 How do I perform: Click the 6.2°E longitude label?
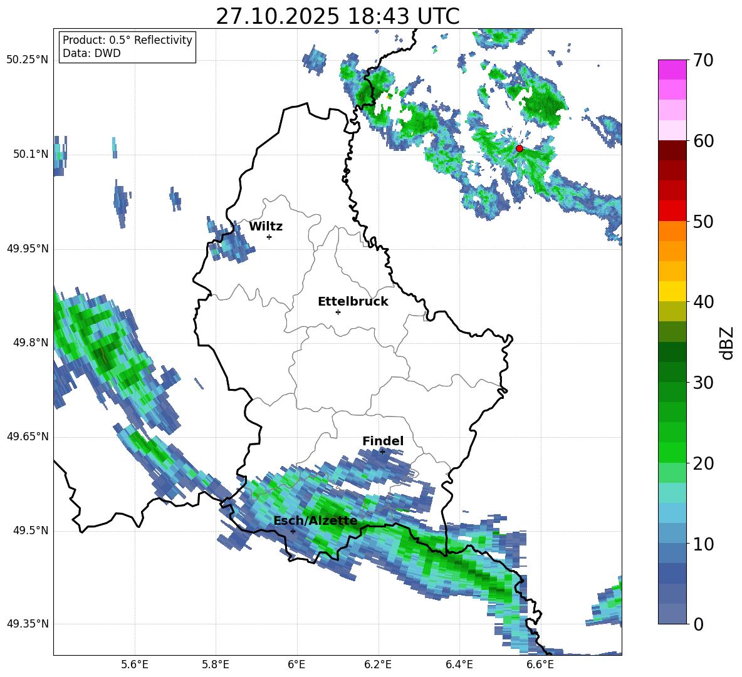378,664
